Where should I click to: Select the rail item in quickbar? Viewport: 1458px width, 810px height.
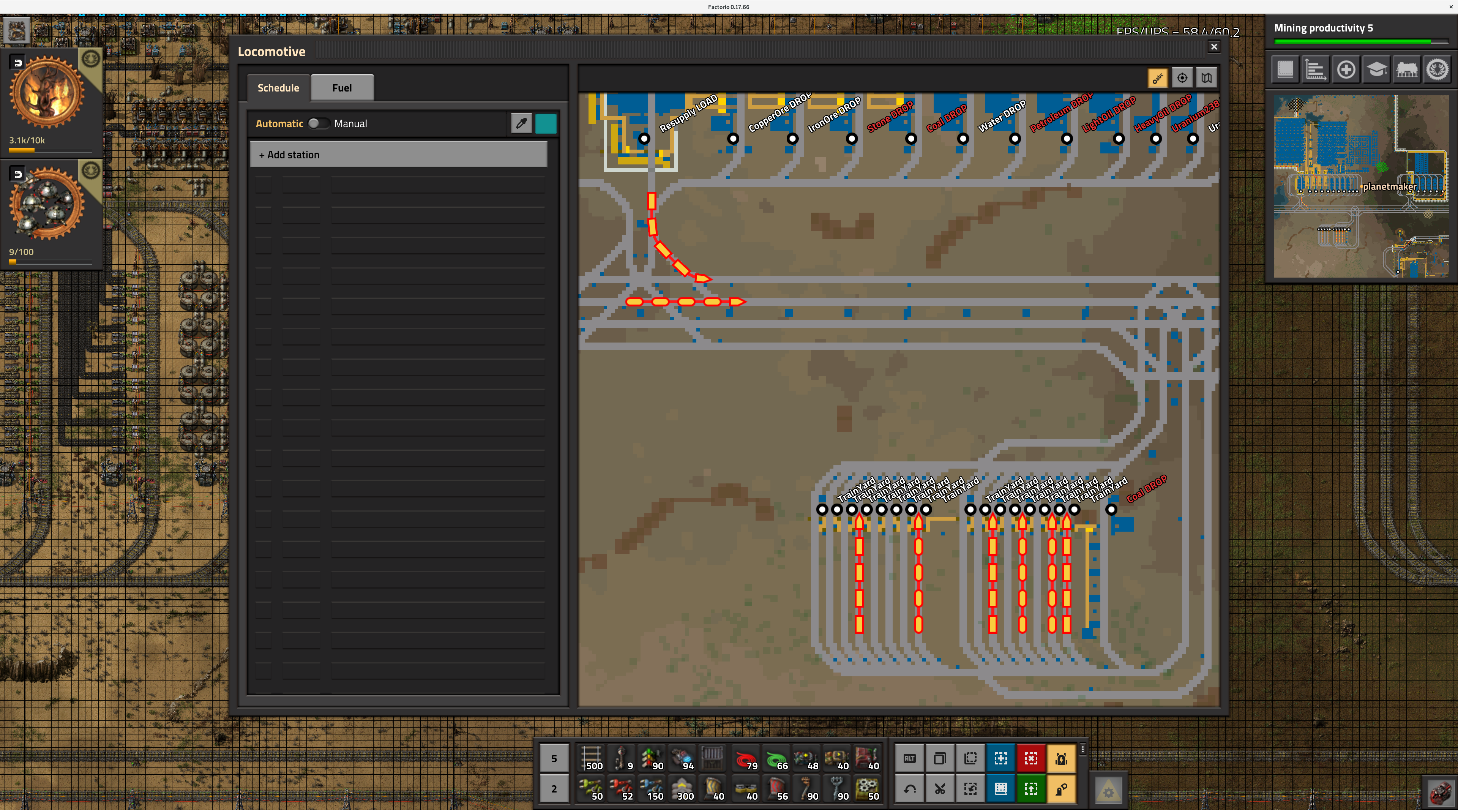tap(591, 758)
